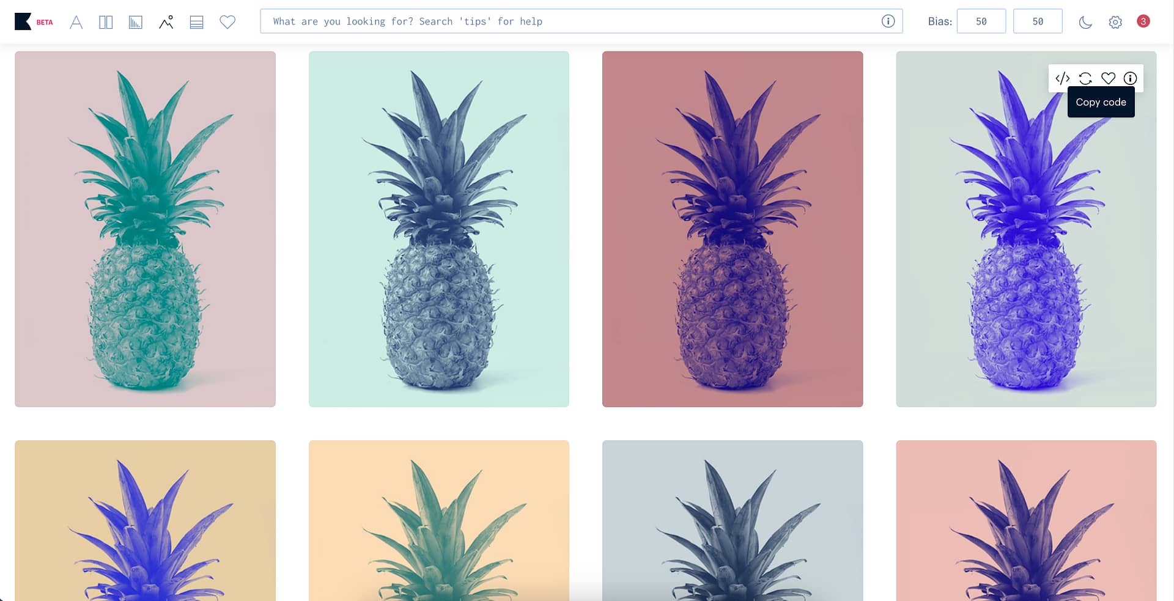The image size is (1174, 601).
Task: Click the red notifications badge
Action: click(x=1143, y=21)
